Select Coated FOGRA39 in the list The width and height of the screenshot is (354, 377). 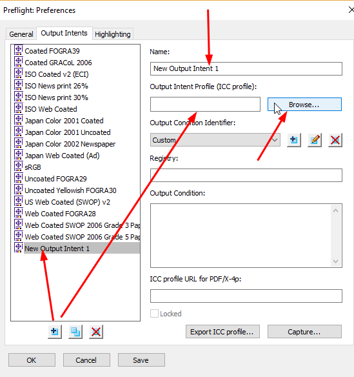tap(52, 51)
